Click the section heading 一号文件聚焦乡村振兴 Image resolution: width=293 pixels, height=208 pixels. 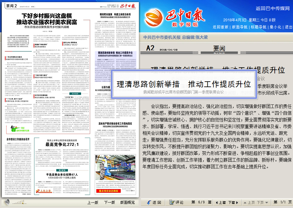pyautogui.click(x=14, y=57)
